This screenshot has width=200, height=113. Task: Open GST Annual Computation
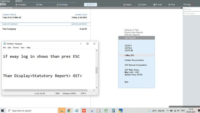(x=136, y=65)
